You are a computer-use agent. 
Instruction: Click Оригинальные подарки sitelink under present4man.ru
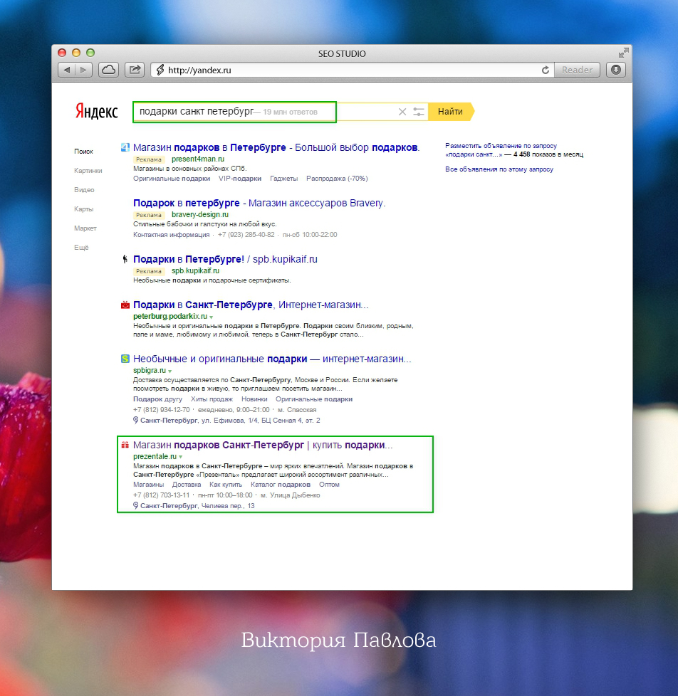pyautogui.click(x=172, y=179)
